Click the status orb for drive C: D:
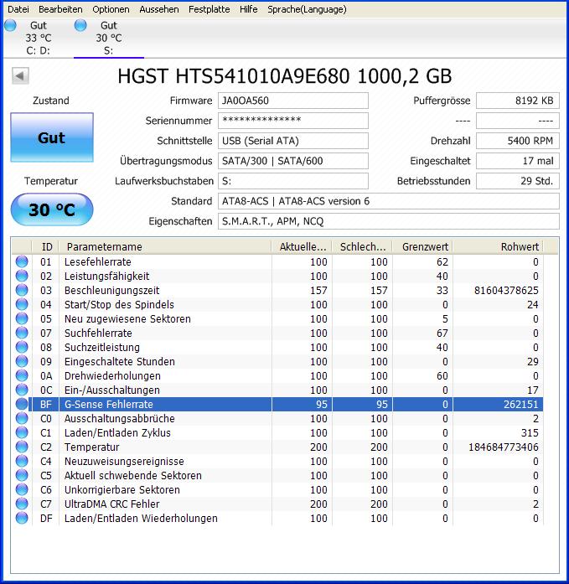The height and width of the screenshot is (584, 569). 10,25
